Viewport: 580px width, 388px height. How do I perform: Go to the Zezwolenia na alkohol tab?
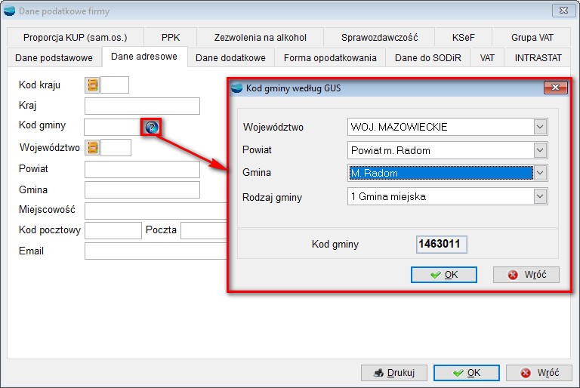(260, 37)
